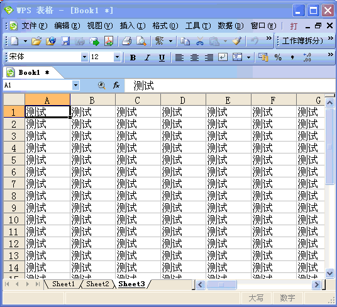
Task: Toggle bold formatting
Action: point(133,57)
